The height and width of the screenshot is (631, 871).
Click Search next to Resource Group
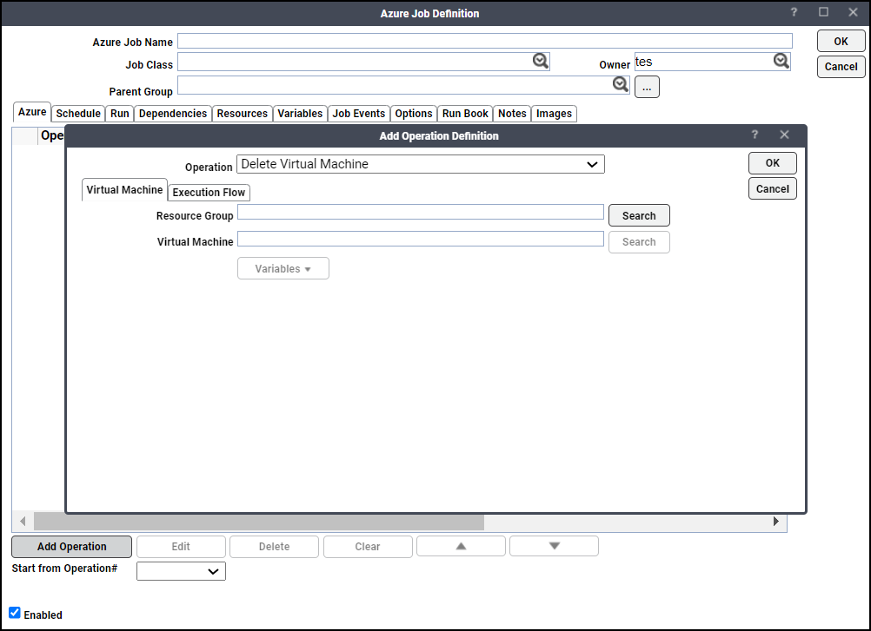point(639,216)
